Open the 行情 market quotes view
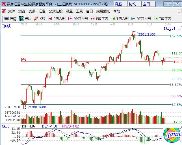The width and height of the screenshot is (182, 145). [10, 19]
